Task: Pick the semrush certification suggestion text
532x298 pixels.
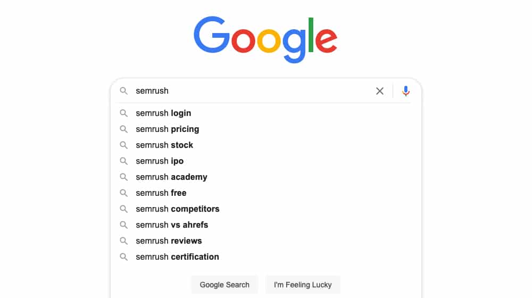Action: point(177,256)
